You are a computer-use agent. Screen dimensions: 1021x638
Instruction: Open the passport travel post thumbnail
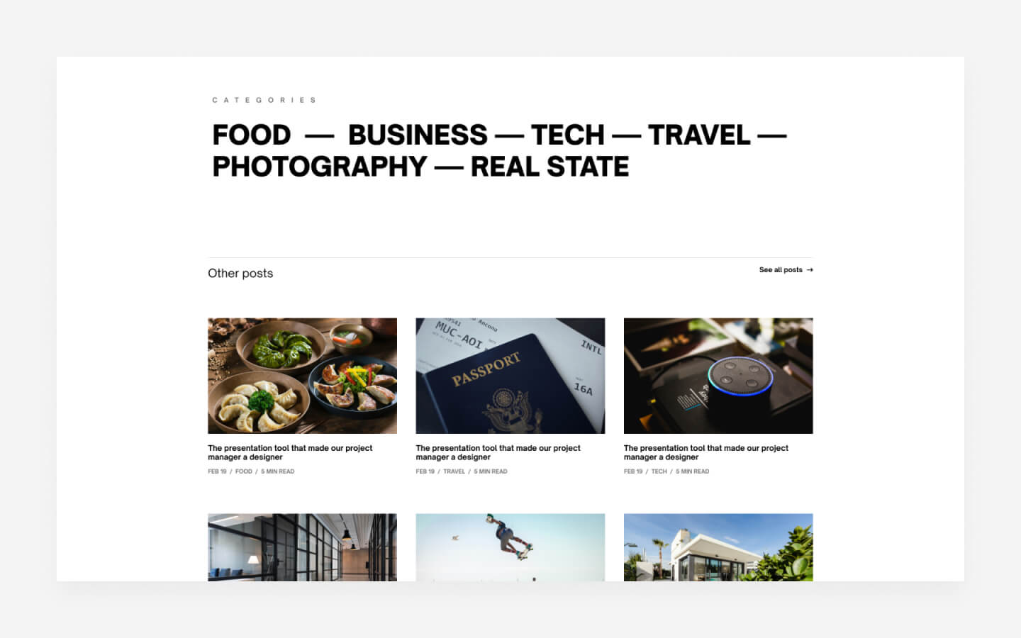tap(510, 376)
